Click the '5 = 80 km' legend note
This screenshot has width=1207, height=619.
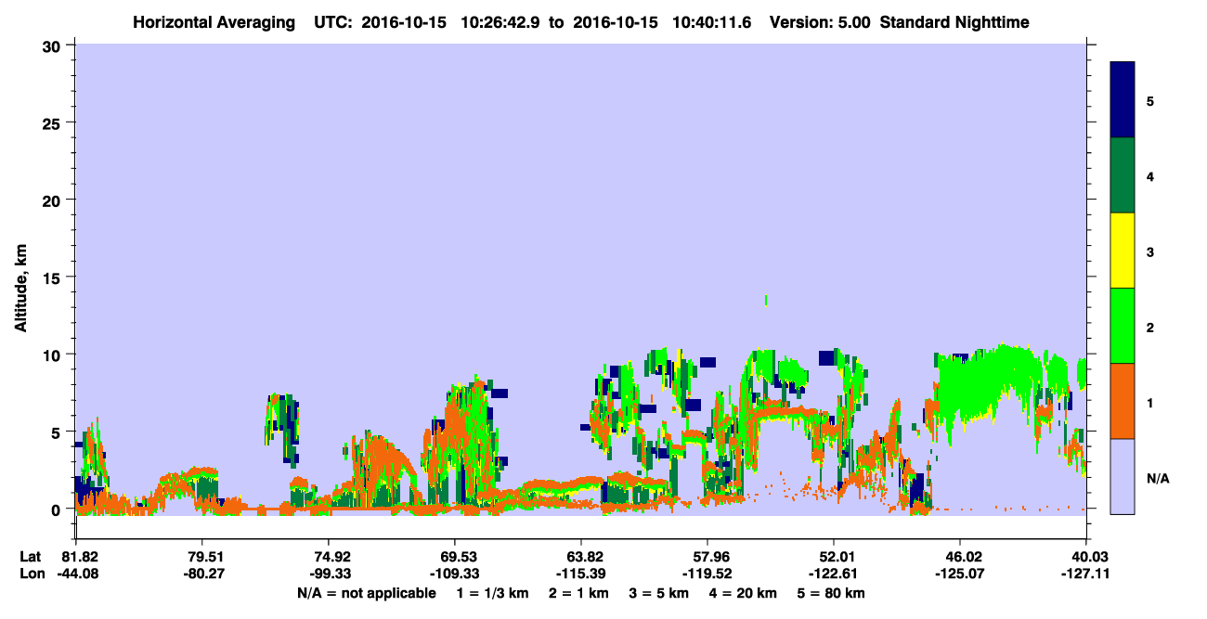(830, 593)
